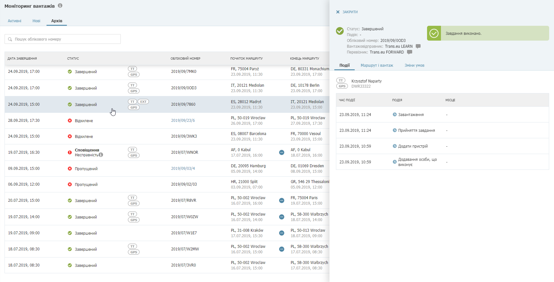The image size is (554, 282).
Task: Click Пропущений status in row 2019/09/03/4
Action: coord(86,169)
